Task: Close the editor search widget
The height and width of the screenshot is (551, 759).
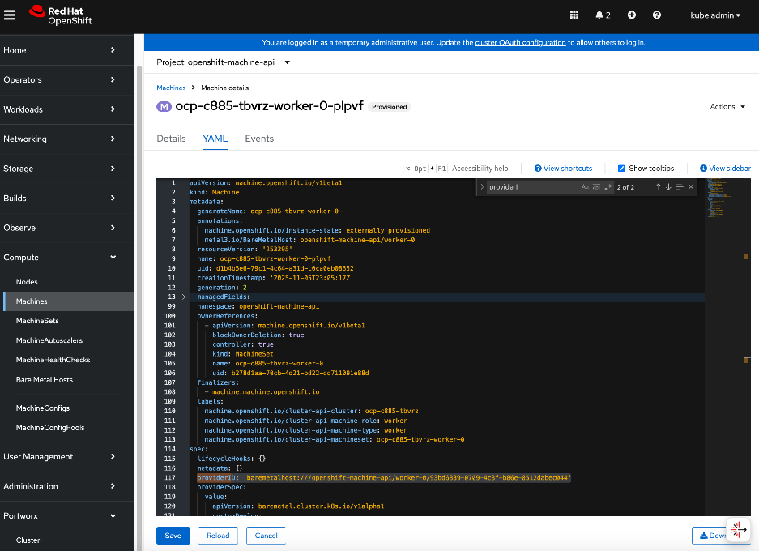Action: pos(690,186)
